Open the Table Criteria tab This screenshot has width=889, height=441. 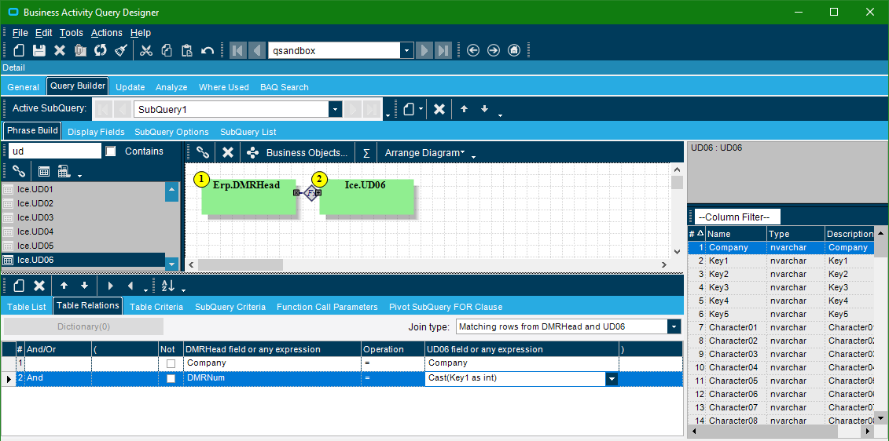tap(156, 307)
